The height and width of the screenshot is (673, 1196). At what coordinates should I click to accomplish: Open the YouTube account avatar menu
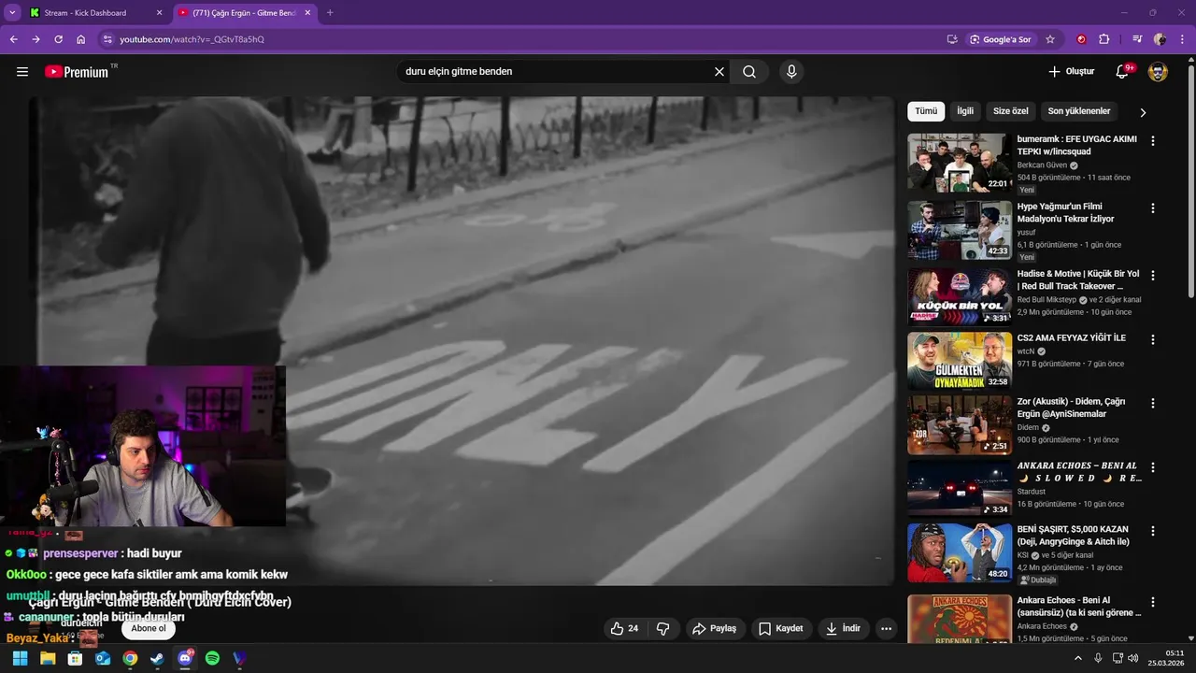tap(1158, 72)
